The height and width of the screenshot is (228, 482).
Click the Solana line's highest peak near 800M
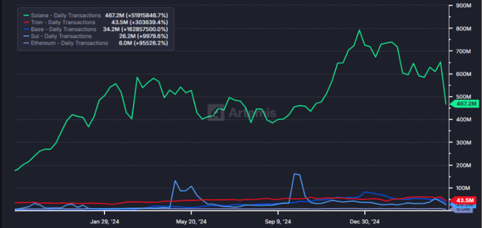coord(359,30)
